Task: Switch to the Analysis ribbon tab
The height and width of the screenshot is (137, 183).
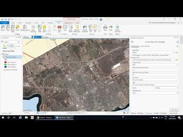Action: tap(28, 23)
